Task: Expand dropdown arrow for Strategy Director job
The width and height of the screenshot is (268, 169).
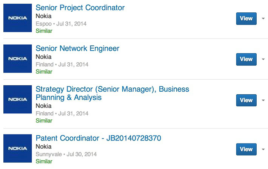Action: [263, 100]
